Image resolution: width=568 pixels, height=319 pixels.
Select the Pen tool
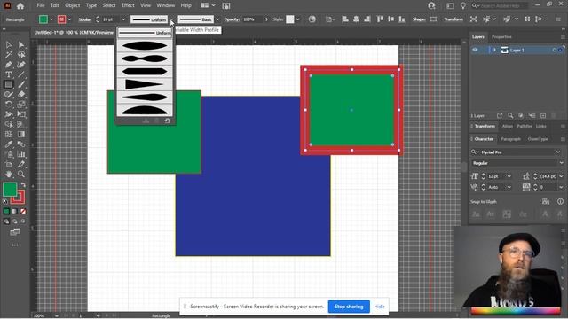click(x=9, y=65)
